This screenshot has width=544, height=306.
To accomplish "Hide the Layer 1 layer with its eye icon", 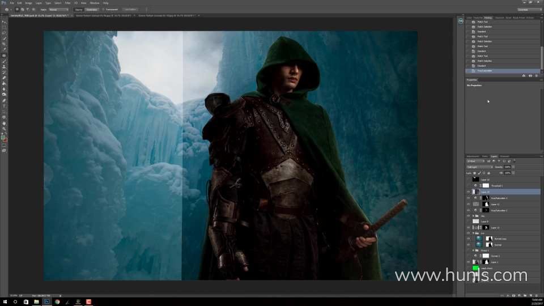I will [x=468, y=262].
